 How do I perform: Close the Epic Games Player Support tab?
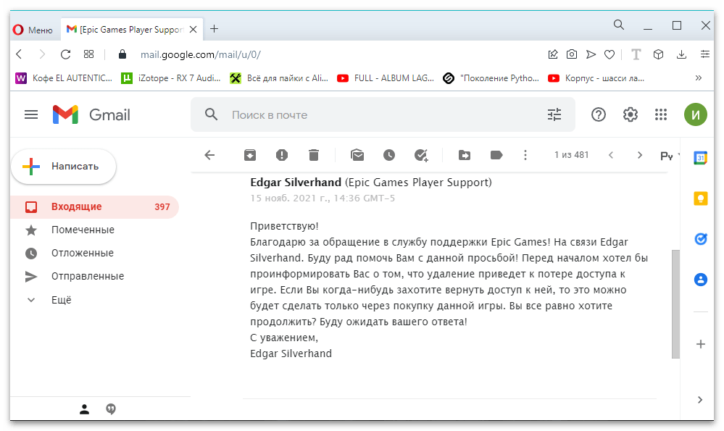coord(193,30)
